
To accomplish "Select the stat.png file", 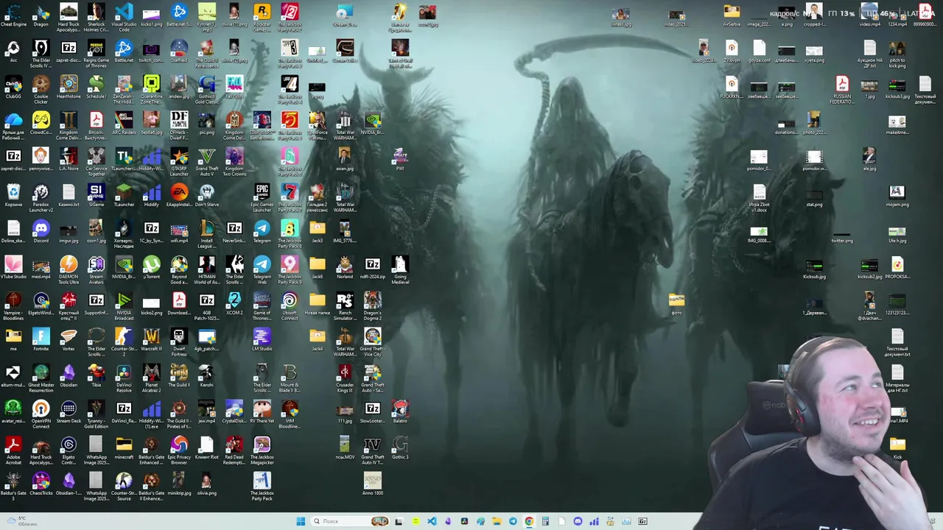I will 814,196.
